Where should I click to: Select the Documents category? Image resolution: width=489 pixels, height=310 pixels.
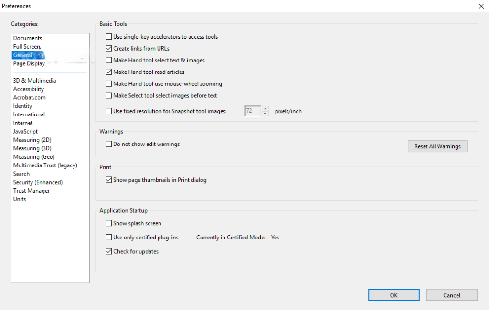(27, 38)
